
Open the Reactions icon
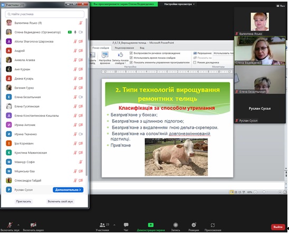point(194,225)
